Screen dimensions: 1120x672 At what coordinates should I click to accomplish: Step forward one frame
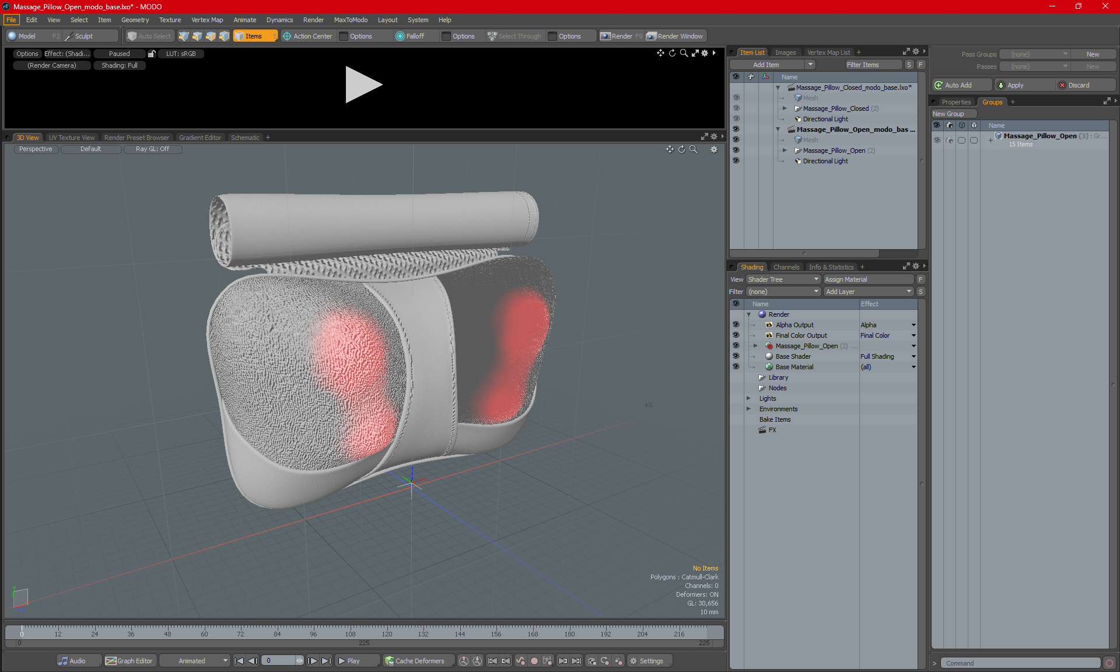313,661
